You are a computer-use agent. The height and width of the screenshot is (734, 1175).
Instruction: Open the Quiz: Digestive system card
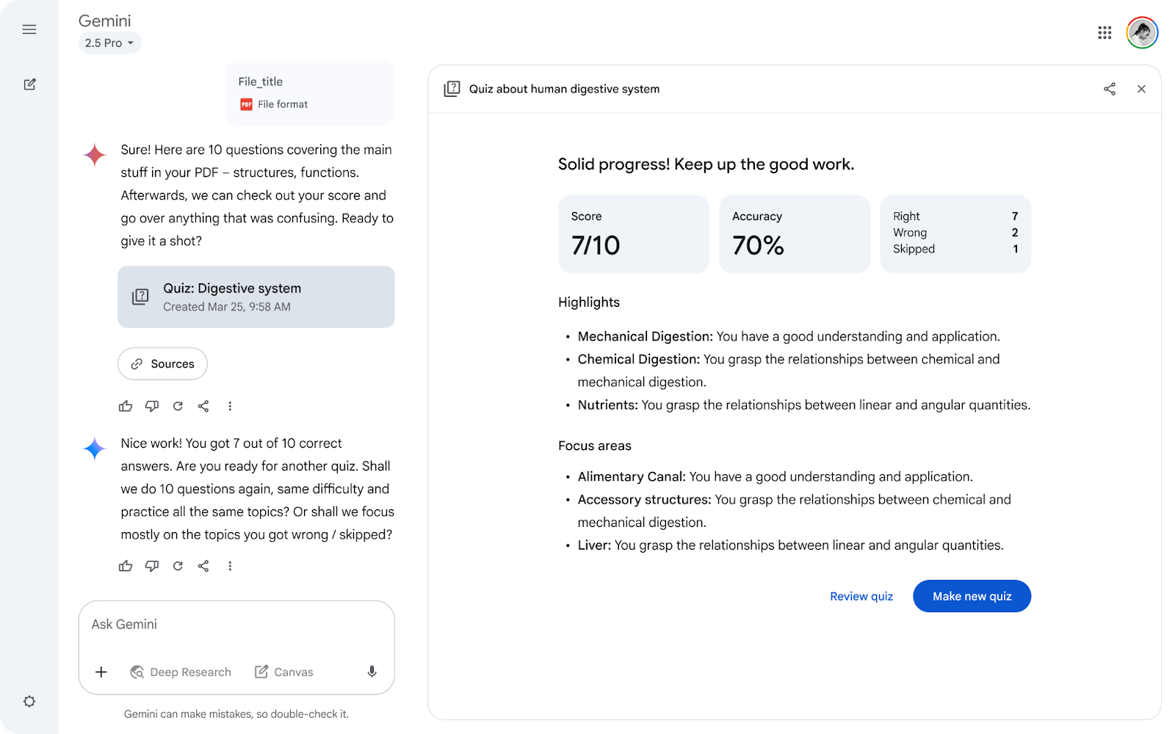point(256,297)
